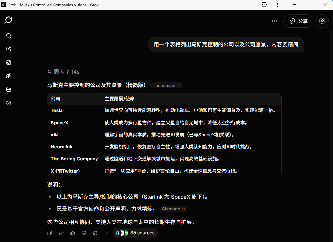
Task: Open the title bar vertical dots menu
Action: tap(277, 5)
